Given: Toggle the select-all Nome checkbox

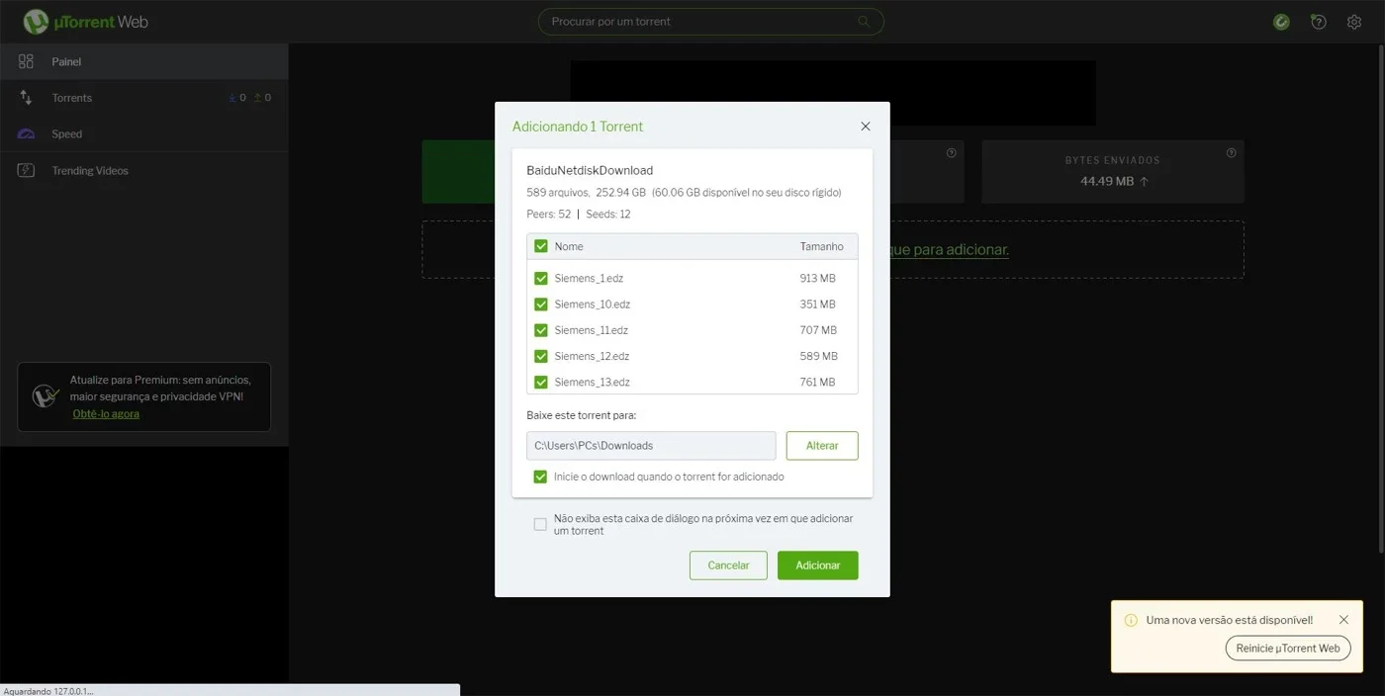Looking at the screenshot, I should click(x=541, y=246).
